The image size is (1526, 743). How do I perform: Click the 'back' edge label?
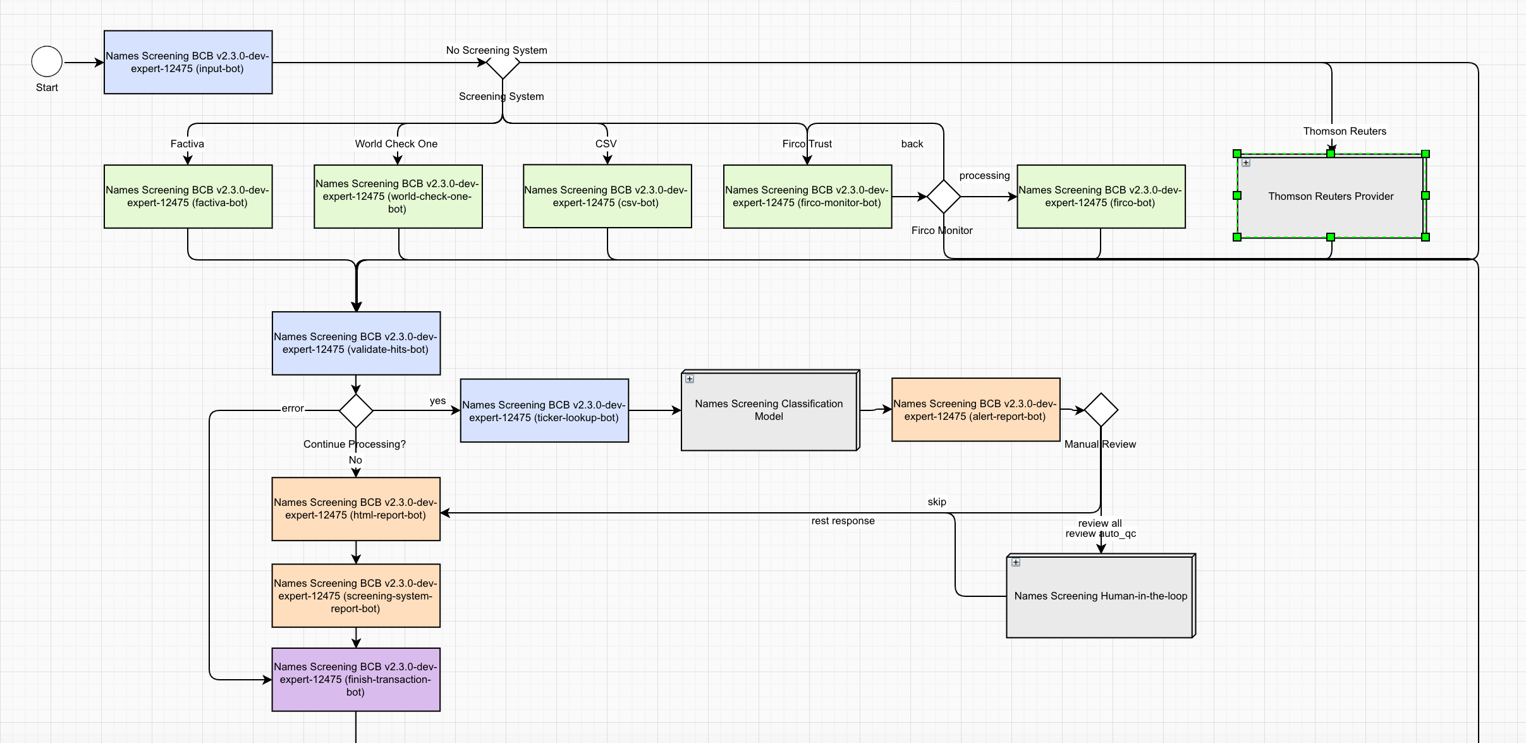coord(912,144)
